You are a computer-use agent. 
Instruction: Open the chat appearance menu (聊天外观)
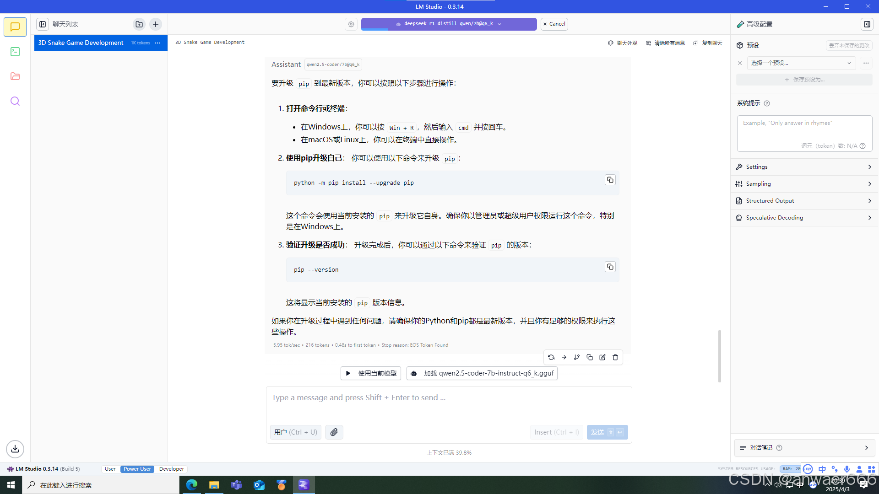[x=623, y=43]
